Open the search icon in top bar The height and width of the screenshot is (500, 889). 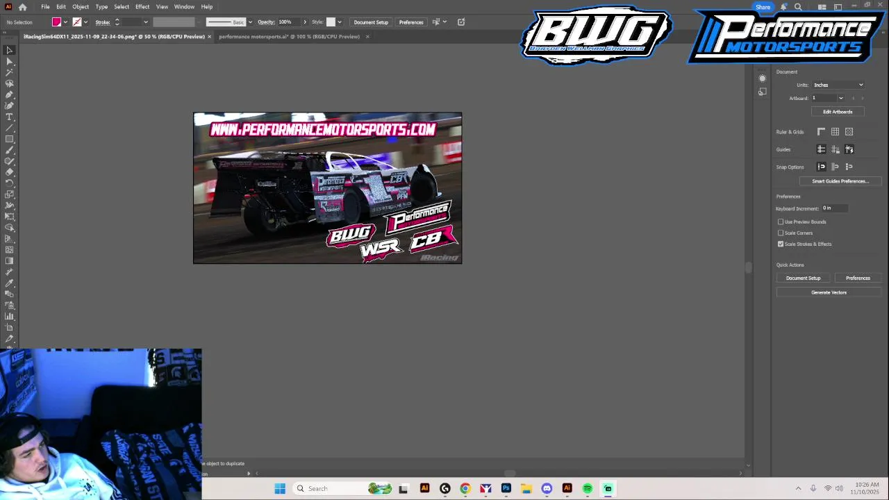798,7
